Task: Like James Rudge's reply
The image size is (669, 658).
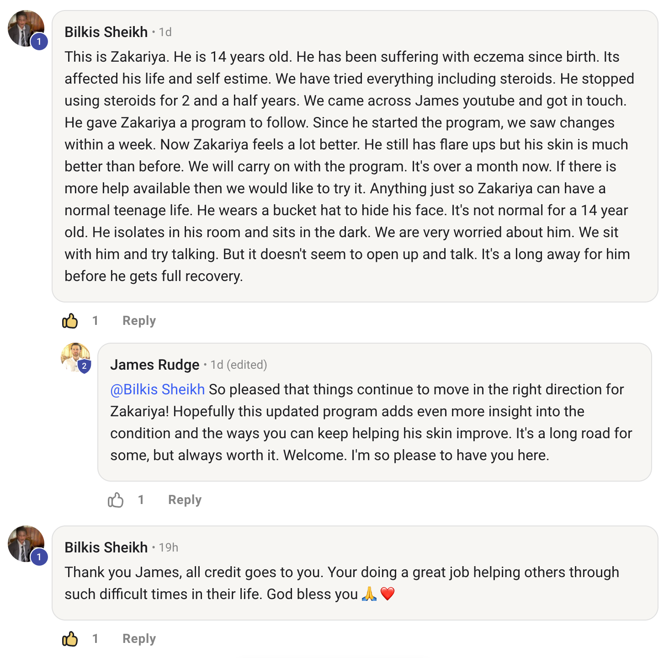Action: pyautogui.click(x=116, y=500)
